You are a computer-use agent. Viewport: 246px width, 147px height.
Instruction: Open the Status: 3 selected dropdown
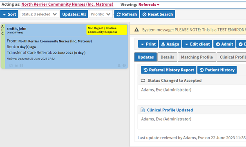point(39,14)
